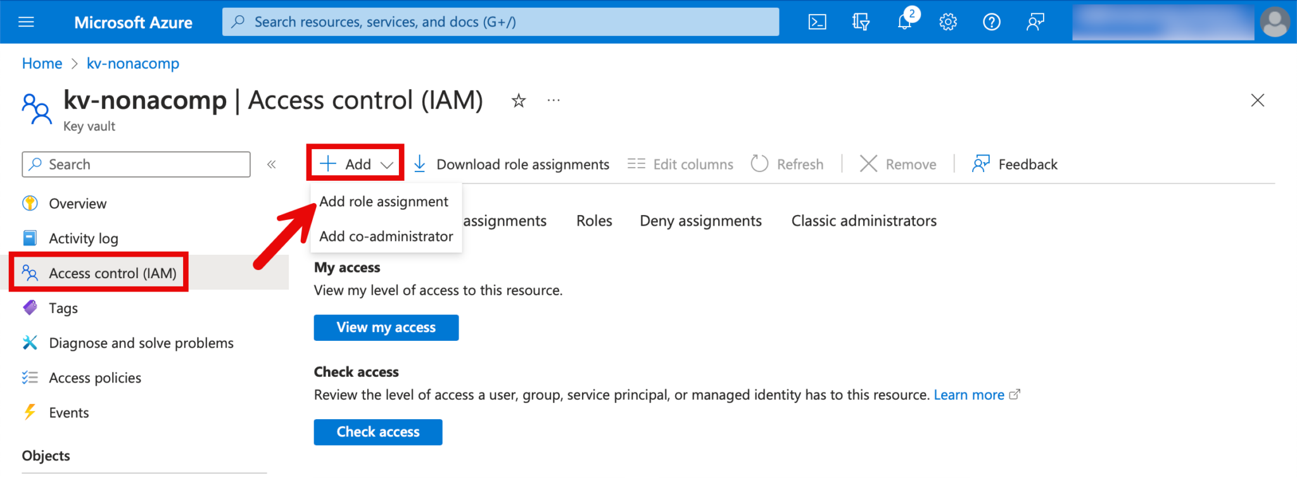Viewport: 1297px width, 478px height.
Task: Click the help question mark icon
Action: tap(991, 22)
